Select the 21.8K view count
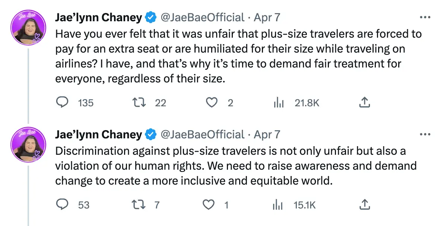Image resolution: width=444 pixels, height=226 pixels. tap(307, 103)
